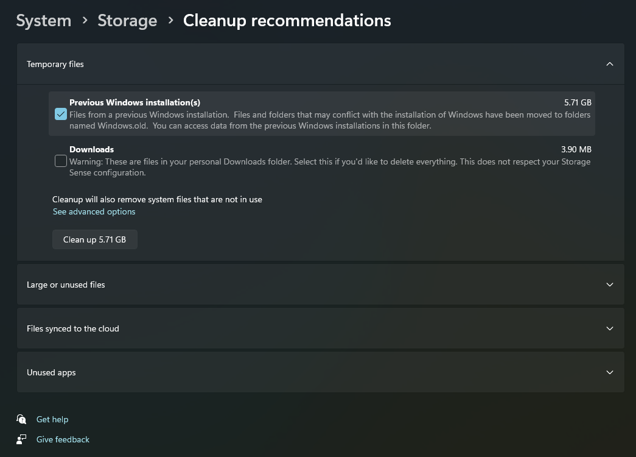
Task: Open the Give feedback text link
Action: tap(63, 439)
